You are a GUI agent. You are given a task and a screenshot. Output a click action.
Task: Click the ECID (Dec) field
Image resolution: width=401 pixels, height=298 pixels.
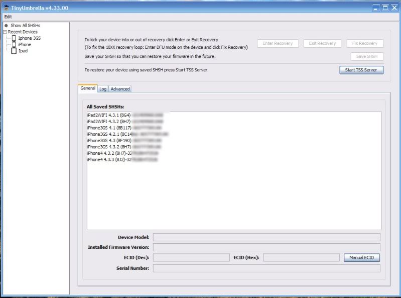coord(191,258)
